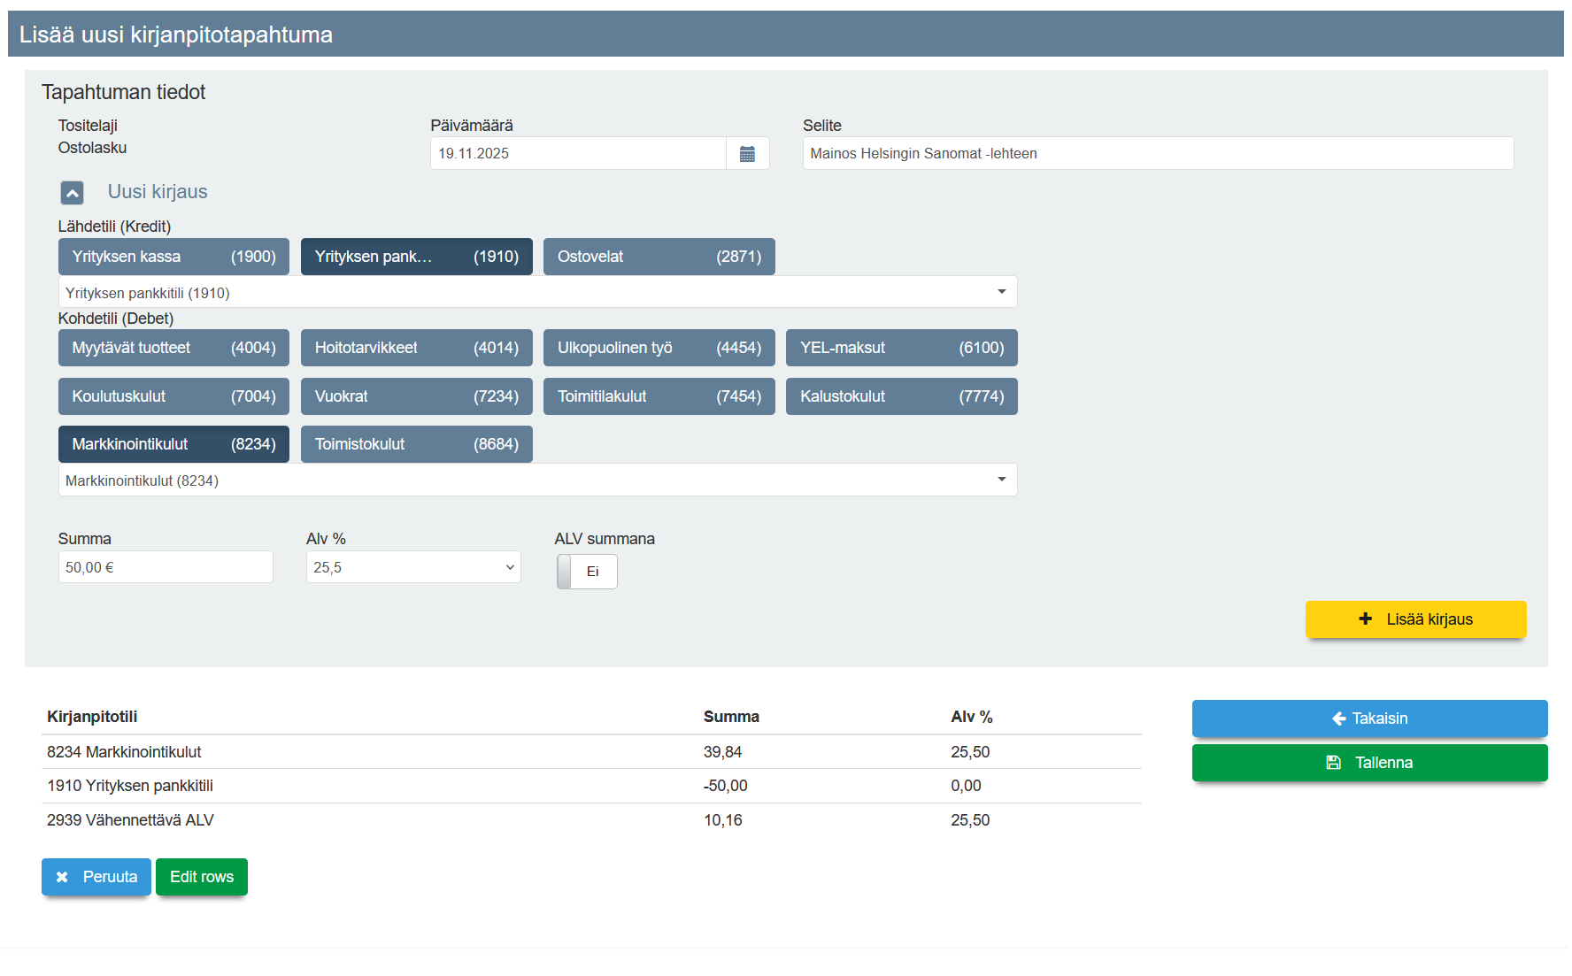Go back using the Takaisin button
The image size is (1572, 976).
point(1368,719)
